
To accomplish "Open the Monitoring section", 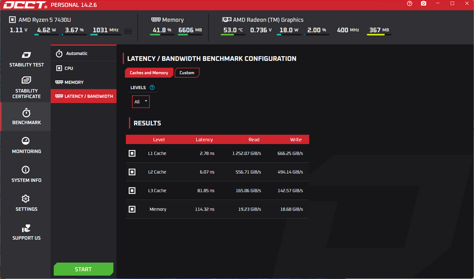I will (x=26, y=145).
